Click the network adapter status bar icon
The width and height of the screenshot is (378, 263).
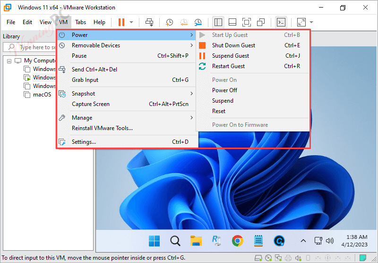coord(278,258)
